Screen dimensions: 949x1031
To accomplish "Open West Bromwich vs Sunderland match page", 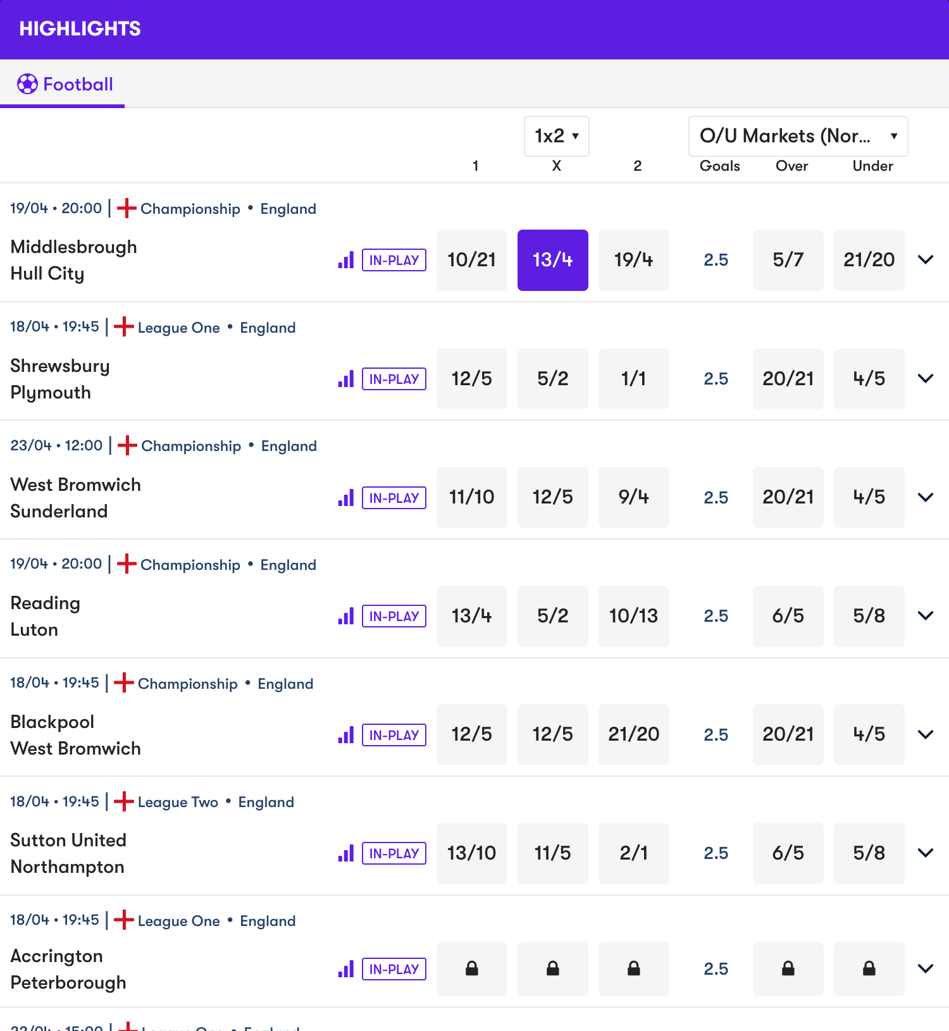I will coord(76,498).
